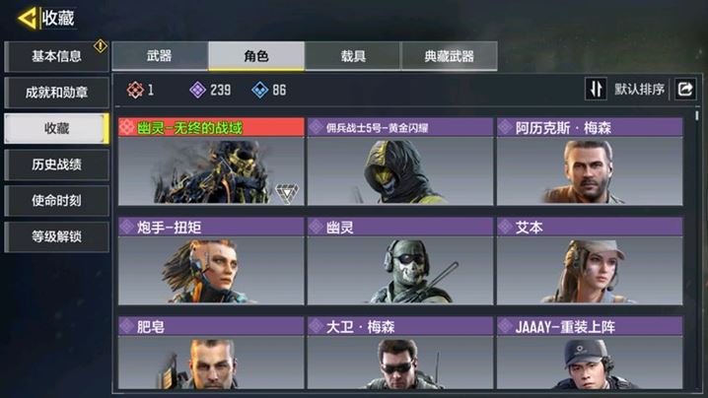Toggle the sort order arrows icon
The image size is (708, 398).
(x=596, y=89)
